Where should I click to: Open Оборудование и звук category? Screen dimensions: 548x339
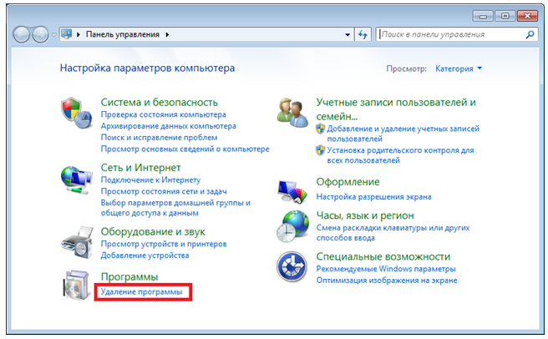pos(153,232)
